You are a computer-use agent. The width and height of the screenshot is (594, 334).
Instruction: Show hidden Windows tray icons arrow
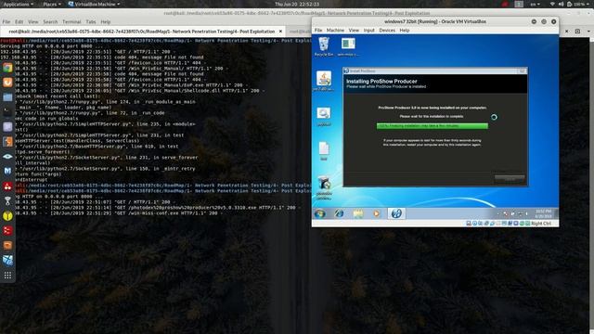point(497,214)
